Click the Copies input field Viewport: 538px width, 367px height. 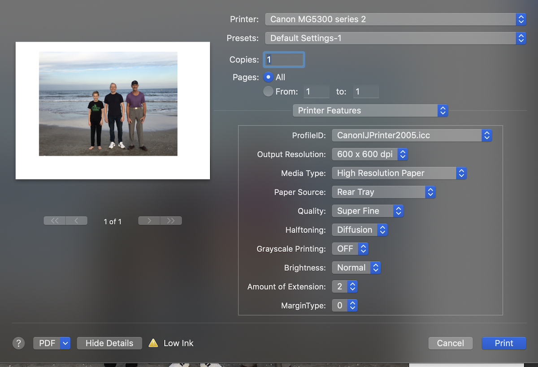284,60
